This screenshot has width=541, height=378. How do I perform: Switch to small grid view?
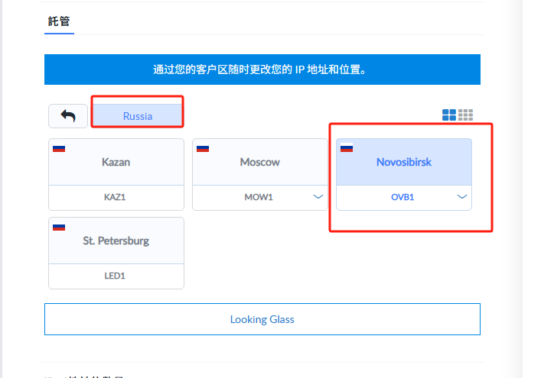click(465, 115)
